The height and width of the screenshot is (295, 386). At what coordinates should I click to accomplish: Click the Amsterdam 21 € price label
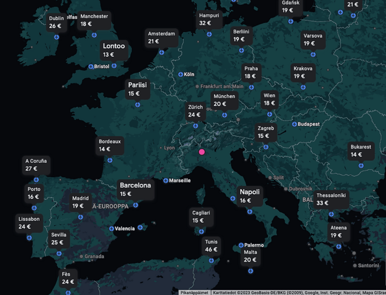coord(161,37)
